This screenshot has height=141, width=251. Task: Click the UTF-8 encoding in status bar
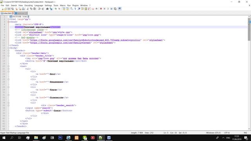click(227, 133)
